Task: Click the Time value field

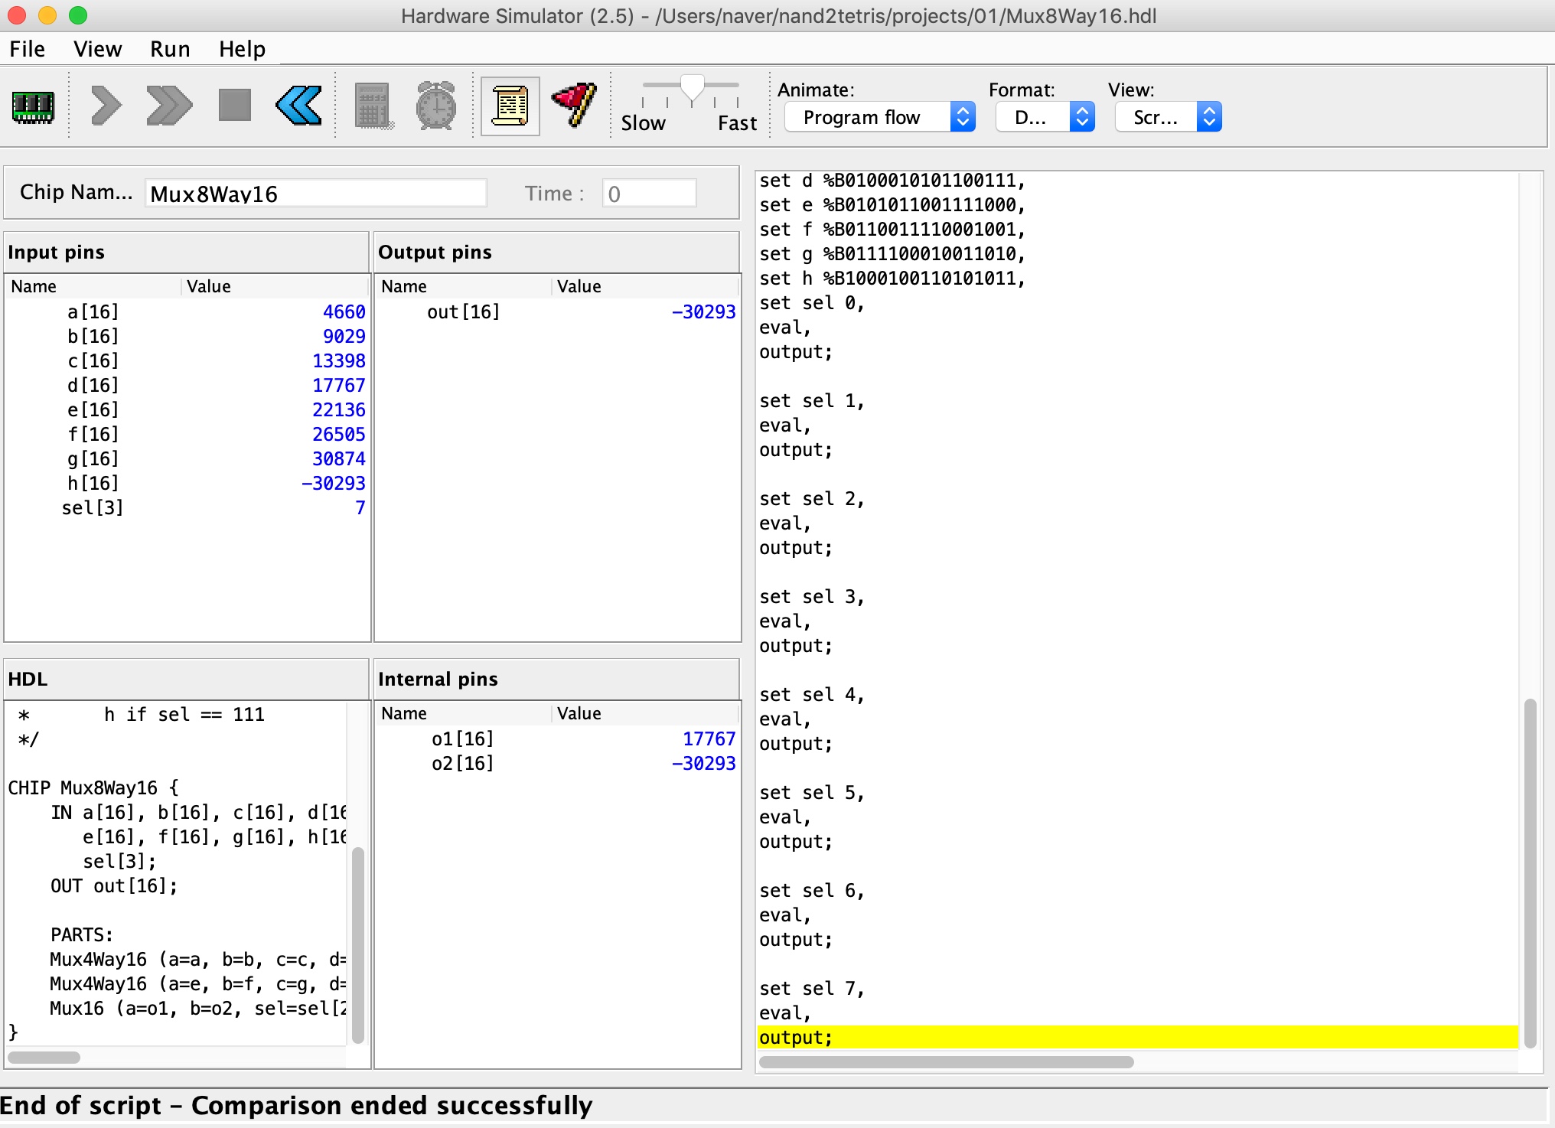Action: pos(649,194)
